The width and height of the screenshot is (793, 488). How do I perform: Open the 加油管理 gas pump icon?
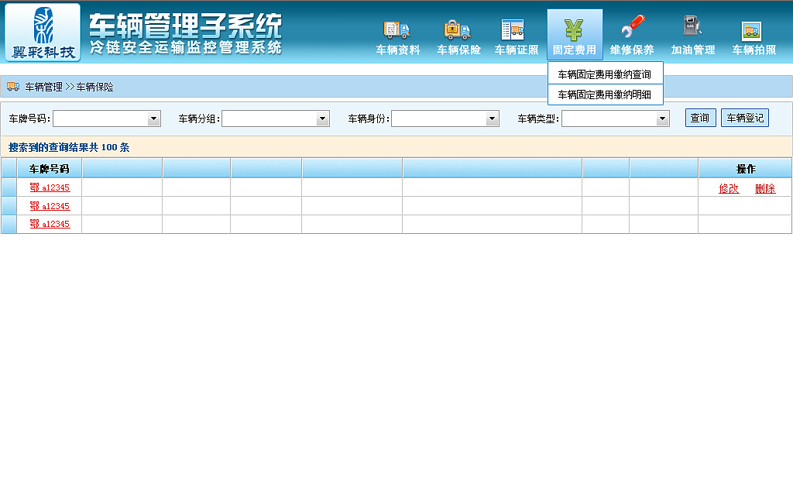tap(693, 36)
